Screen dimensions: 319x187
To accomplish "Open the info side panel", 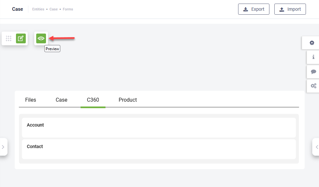I will tap(313, 57).
